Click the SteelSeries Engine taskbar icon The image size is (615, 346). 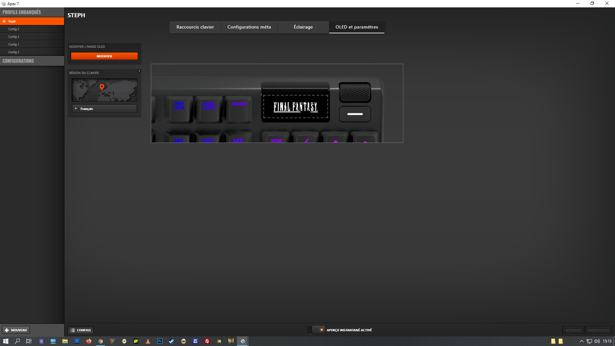click(243, 341)
